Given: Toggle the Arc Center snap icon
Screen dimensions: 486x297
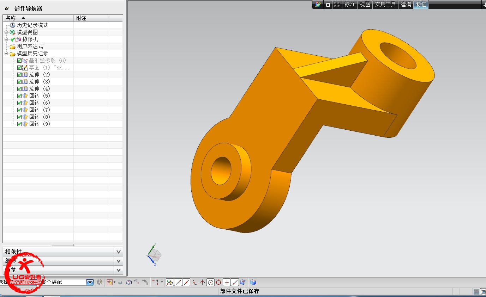Looking at the screenshot, I should pyautogui.click(x=211, y=282).
